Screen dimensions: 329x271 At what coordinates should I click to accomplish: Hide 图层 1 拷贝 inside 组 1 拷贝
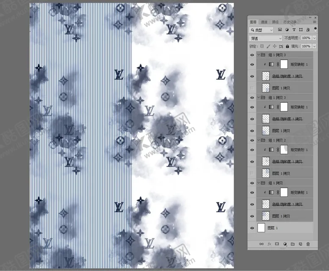pyautogui.click(x=252, y=216)
